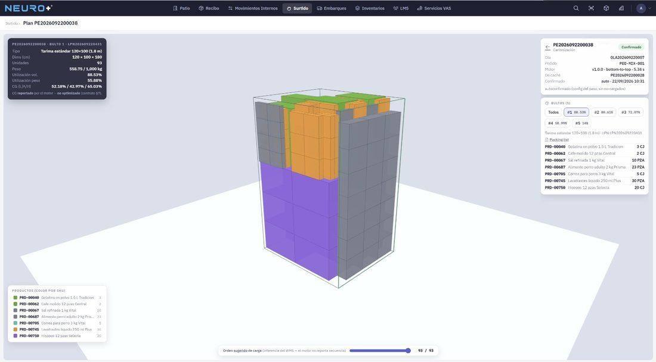
Task: Click the gray PRD-00067 color swatch
Action: tap(16, 310)
